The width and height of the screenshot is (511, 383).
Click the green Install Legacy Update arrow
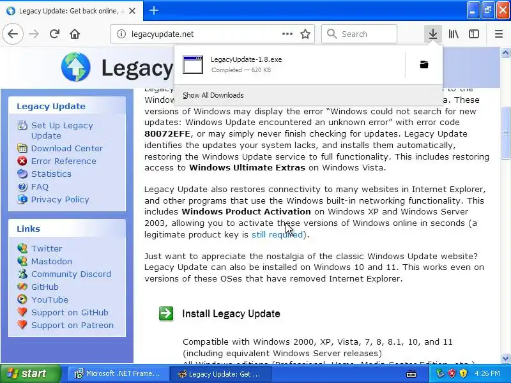(x=166, y=313)
